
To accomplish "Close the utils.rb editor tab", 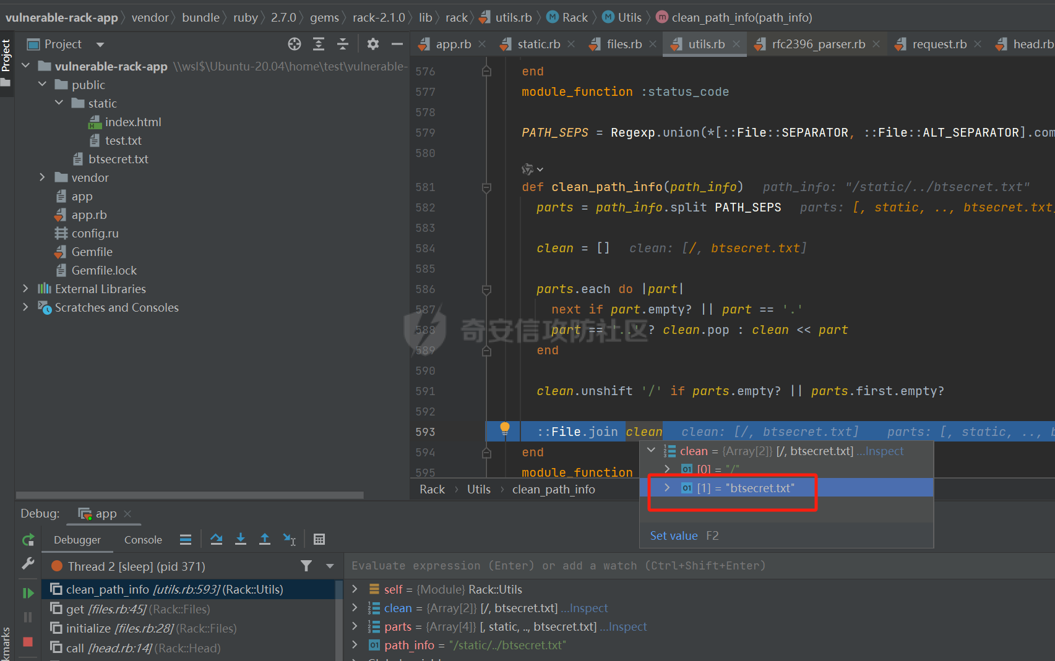I will 736,44.
